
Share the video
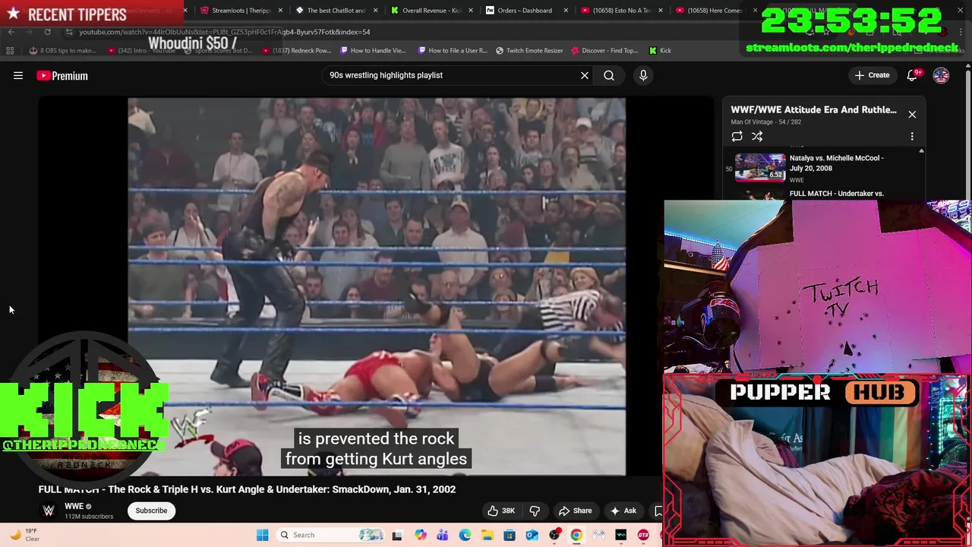pyautogui.click(x=575, y=511)
